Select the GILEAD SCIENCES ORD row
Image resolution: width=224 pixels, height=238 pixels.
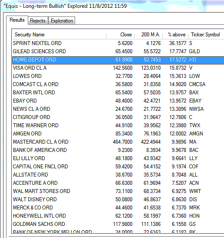click(118, 51)
